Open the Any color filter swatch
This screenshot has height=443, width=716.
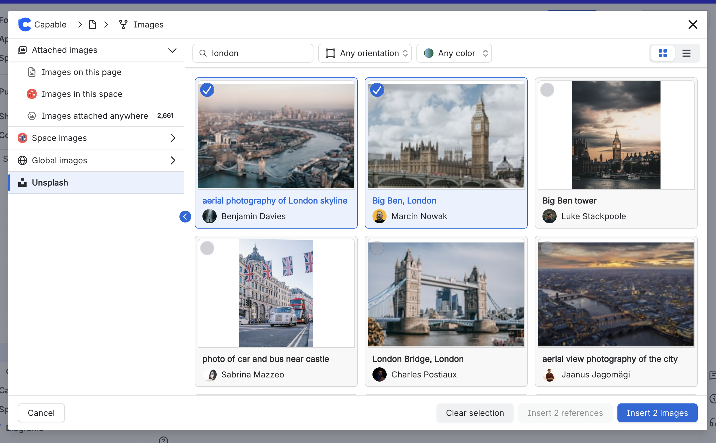429,53
